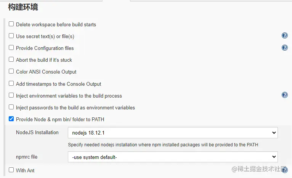Tick Inject passwords to the build checkbox

(x=11, y=107)
